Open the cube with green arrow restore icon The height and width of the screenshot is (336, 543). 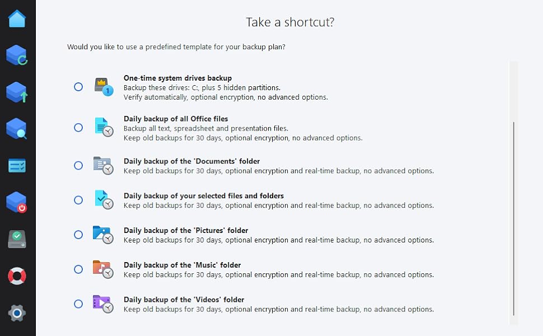tap(17, 92)
